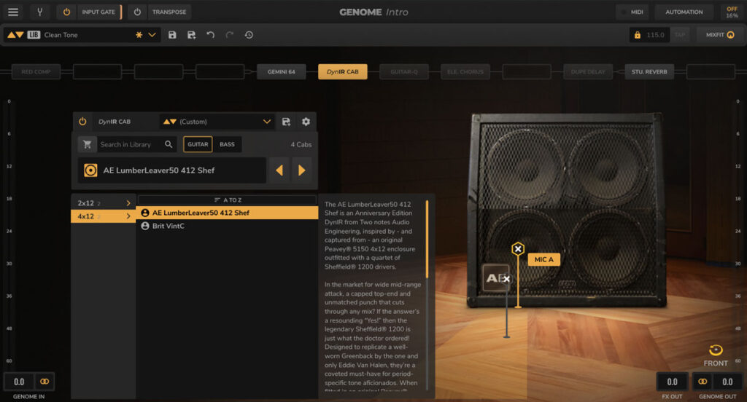This screenshot has height=402, width=747.
Task: Select the BASS filter
Action: 228,144
